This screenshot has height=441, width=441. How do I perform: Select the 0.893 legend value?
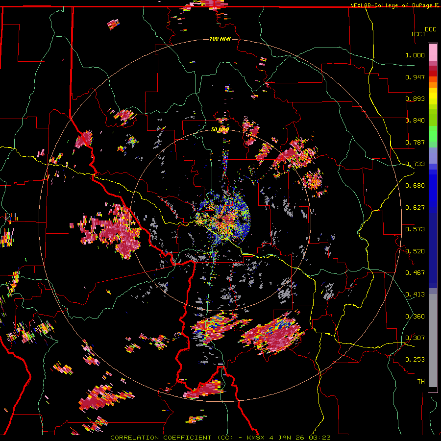(415, 98)
